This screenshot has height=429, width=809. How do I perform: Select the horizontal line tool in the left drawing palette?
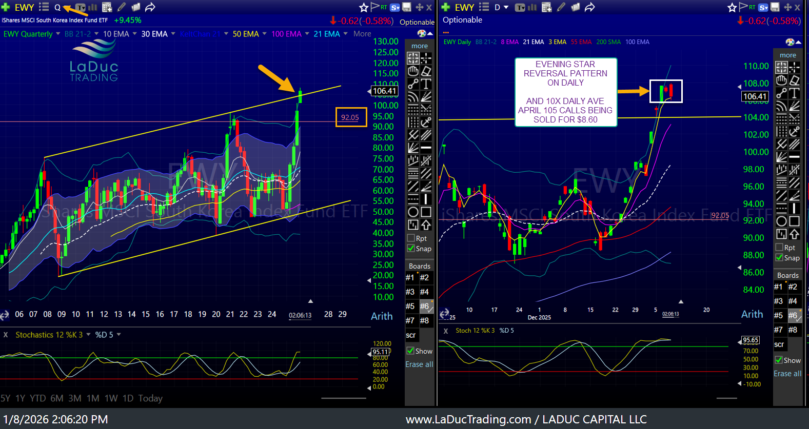point(426,148)
